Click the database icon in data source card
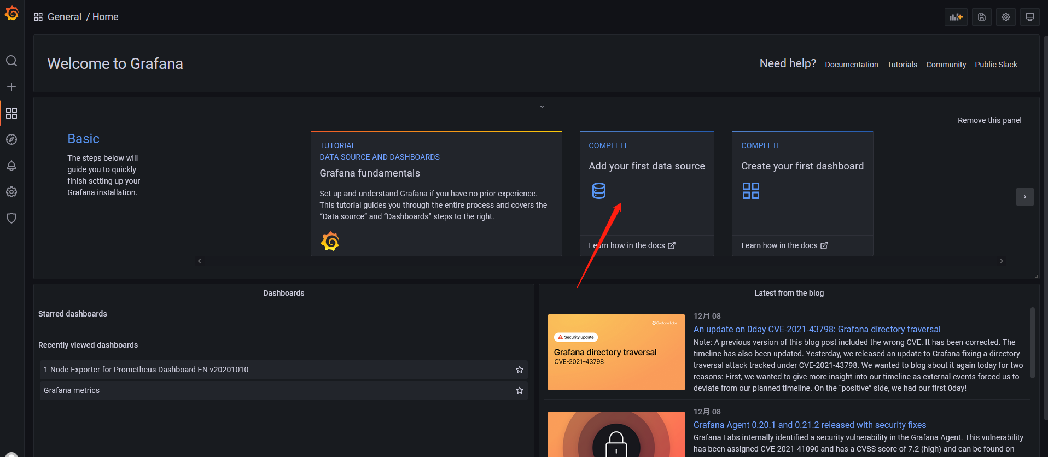This screenshot has width=1048, height=457. pos(599,191)
